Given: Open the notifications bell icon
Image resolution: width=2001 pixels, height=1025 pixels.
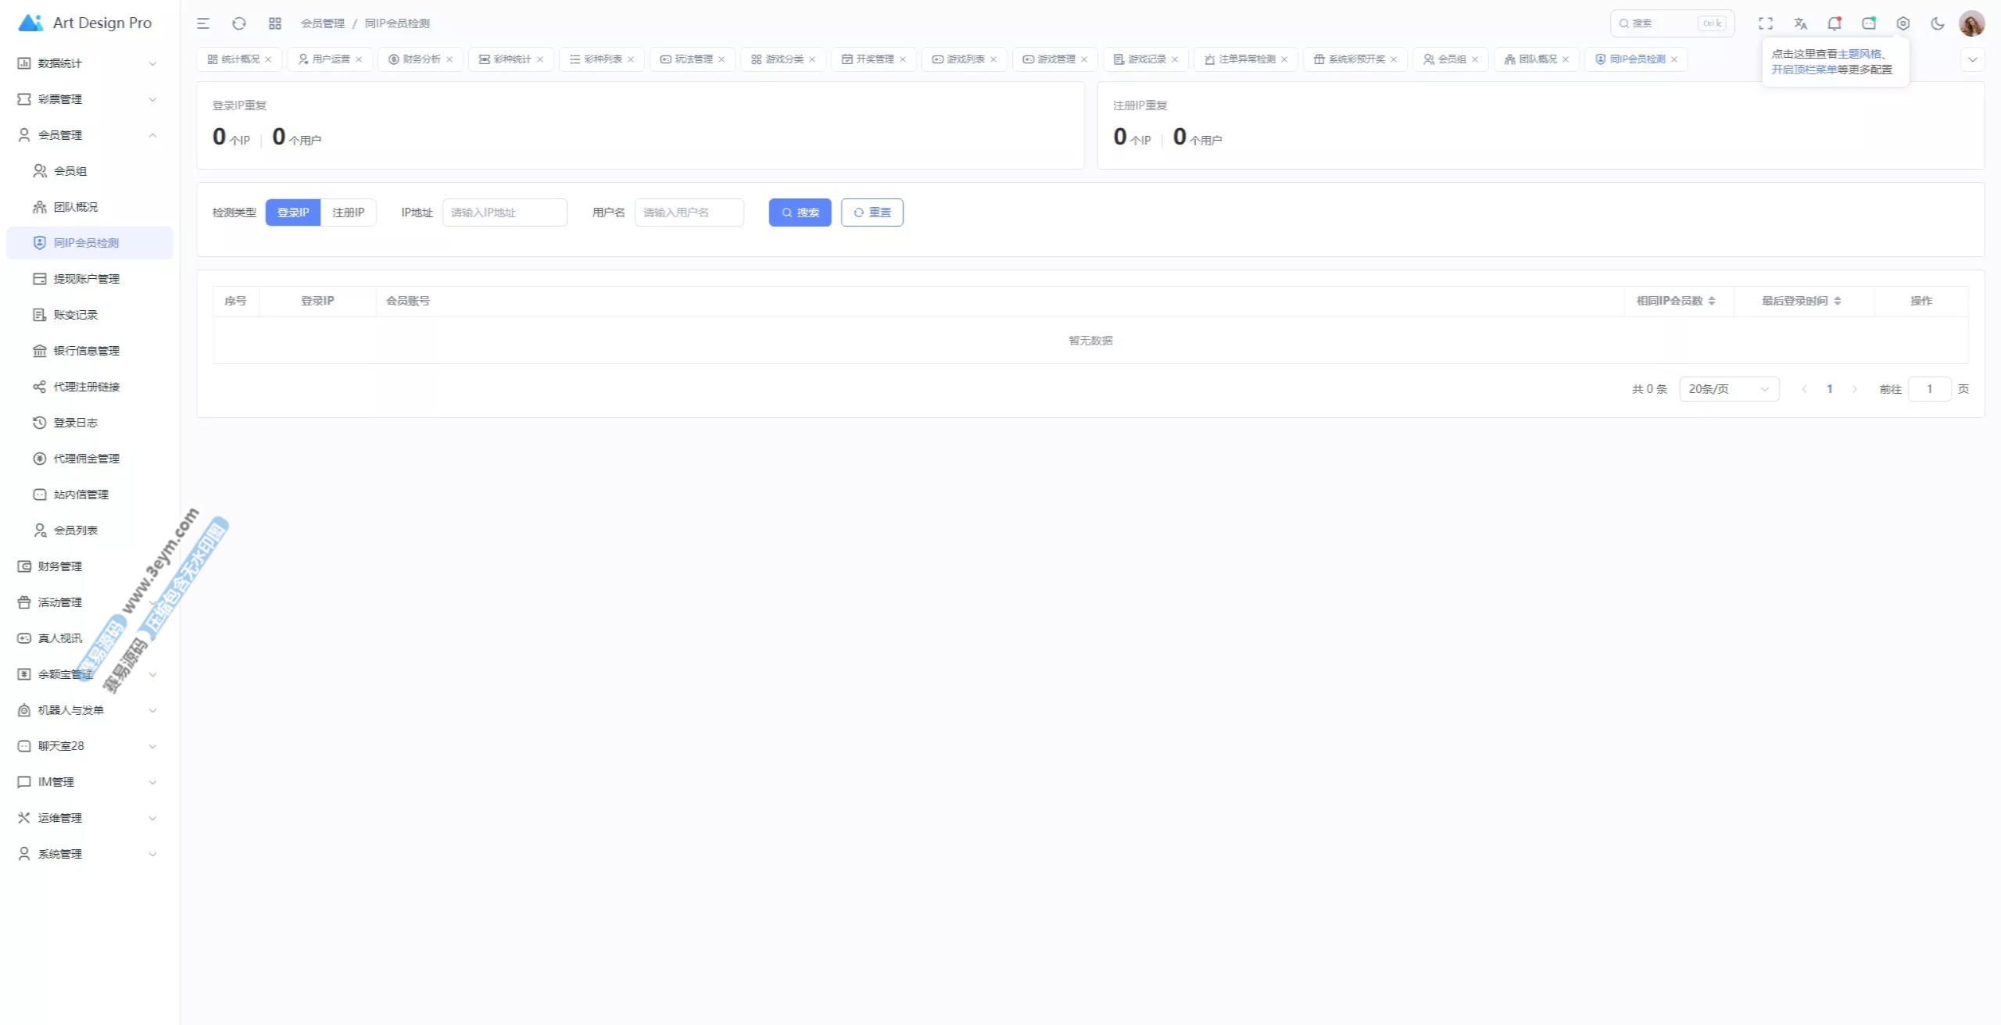Looking at the screenshot, I should (1834, 23).
